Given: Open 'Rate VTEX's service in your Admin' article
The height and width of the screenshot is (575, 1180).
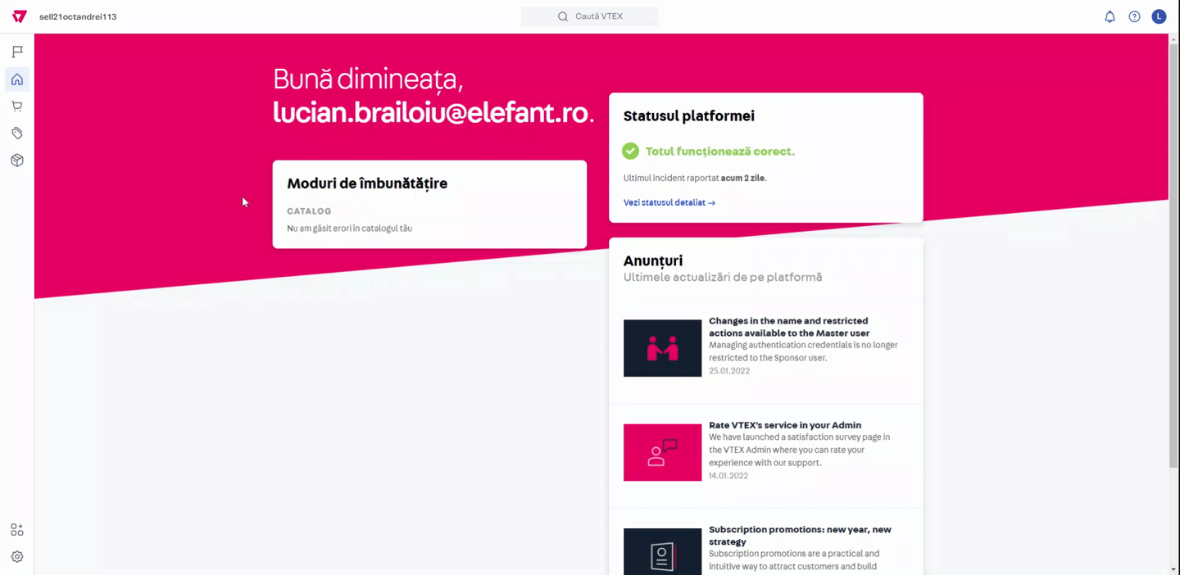Looking at the screenshot, I should [x=784, y=425].
